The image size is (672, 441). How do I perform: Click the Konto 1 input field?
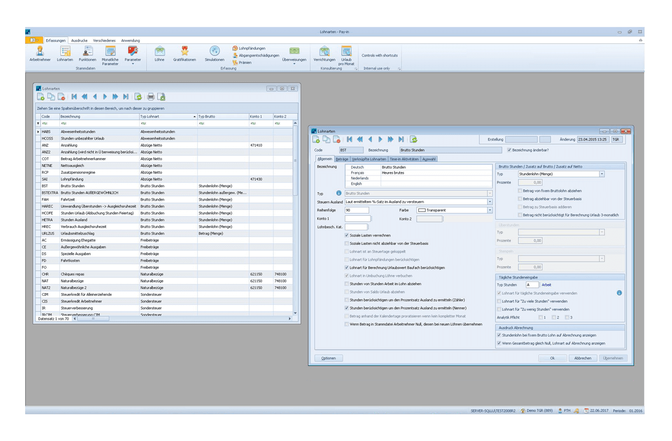click(357, 219)
